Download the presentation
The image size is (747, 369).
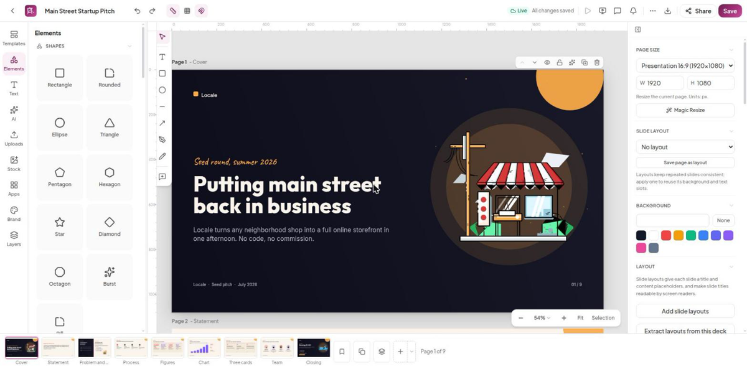(x=668, y=11)
